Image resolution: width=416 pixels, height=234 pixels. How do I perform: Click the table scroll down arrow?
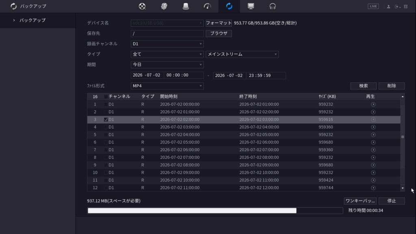pos(403,188)
